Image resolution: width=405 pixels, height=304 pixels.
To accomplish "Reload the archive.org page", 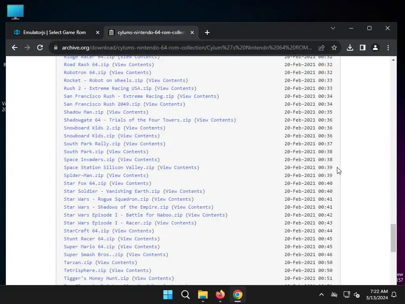I will 40,47.
